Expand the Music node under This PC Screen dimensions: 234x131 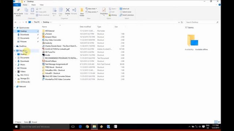coord(15,65)
